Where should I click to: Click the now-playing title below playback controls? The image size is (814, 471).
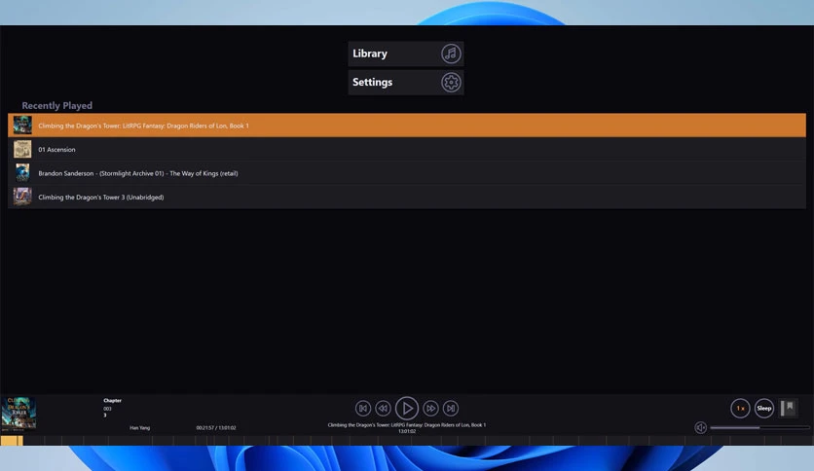(406, 425)
